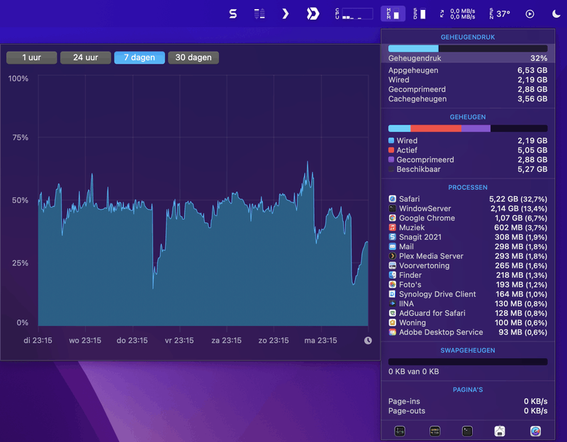Click the Geheugendruk pressure bar
This screenshot has width=567, height=442.
click(x=468, y=48)
